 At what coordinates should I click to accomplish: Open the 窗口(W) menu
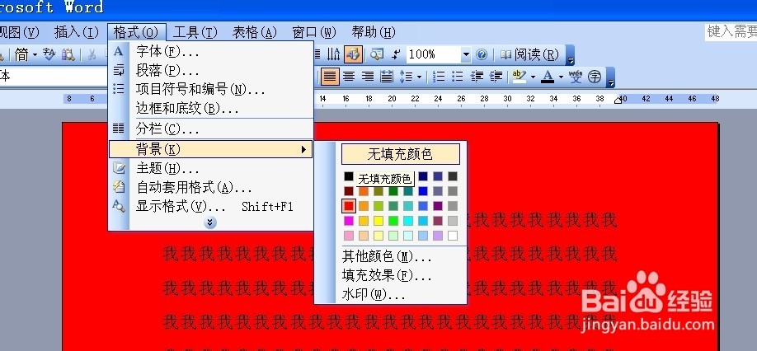point(314,32)
